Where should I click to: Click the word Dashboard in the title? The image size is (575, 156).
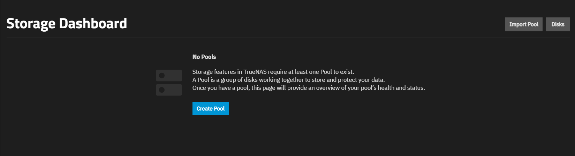(93, 24)
